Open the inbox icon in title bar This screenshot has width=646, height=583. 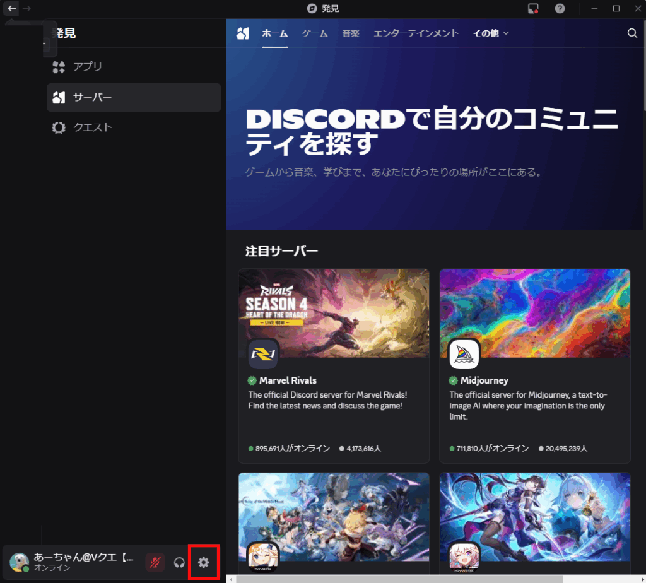(x=534, y=8)
